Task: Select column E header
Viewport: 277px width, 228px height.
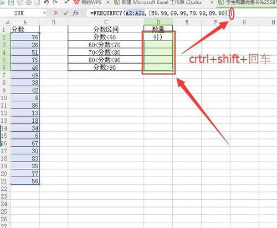Action: (187, 22)
